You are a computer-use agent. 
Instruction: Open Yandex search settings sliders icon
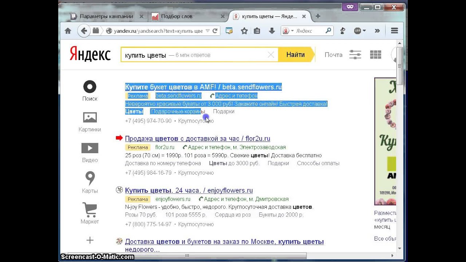point(355,55)
